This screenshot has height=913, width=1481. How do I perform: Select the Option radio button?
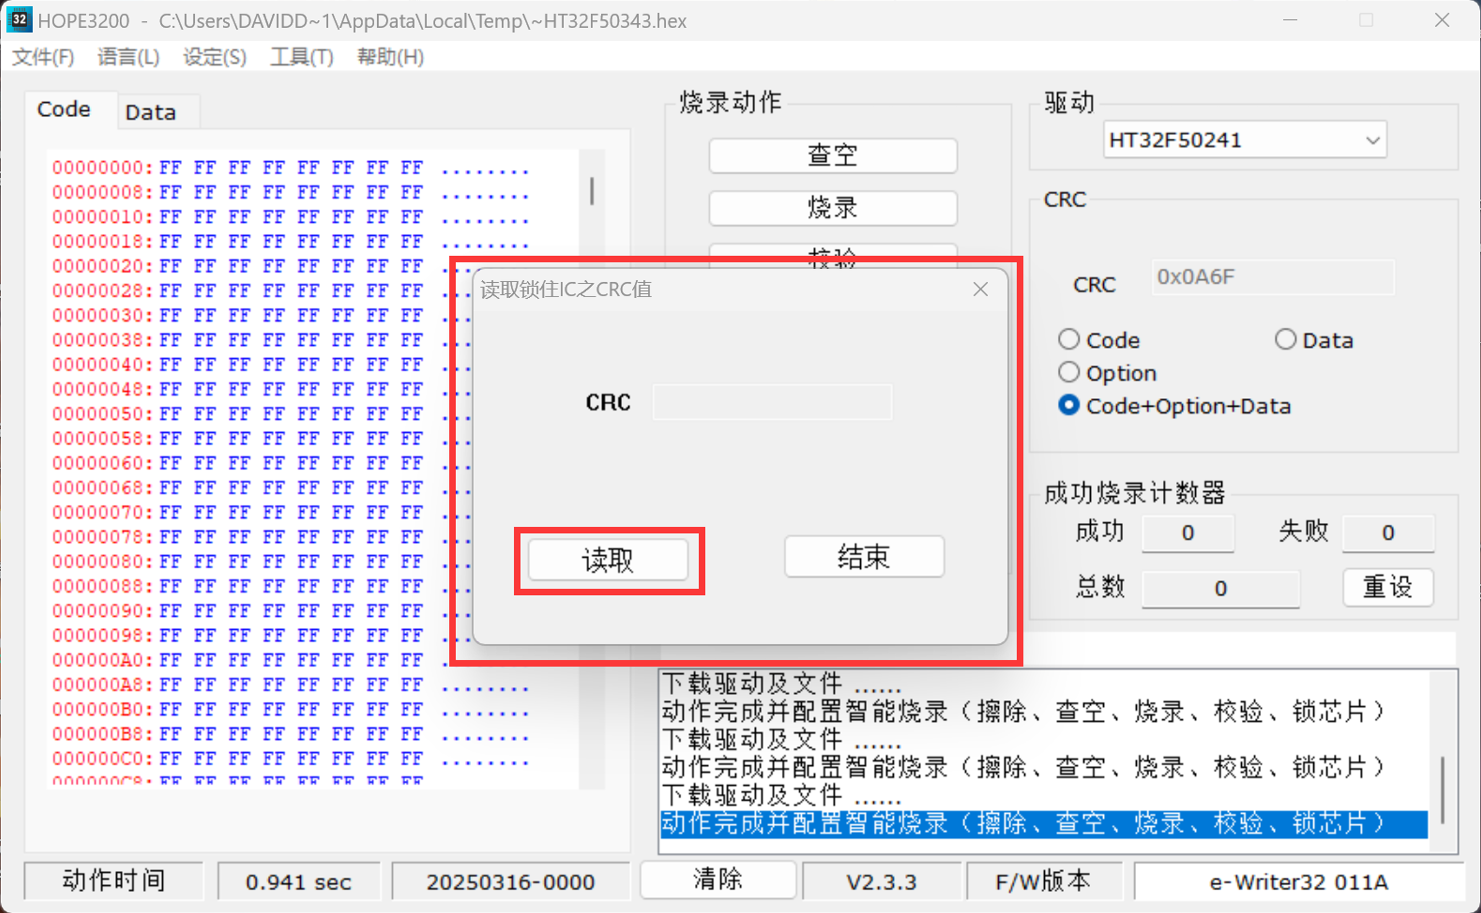[x=1069, y=372]
